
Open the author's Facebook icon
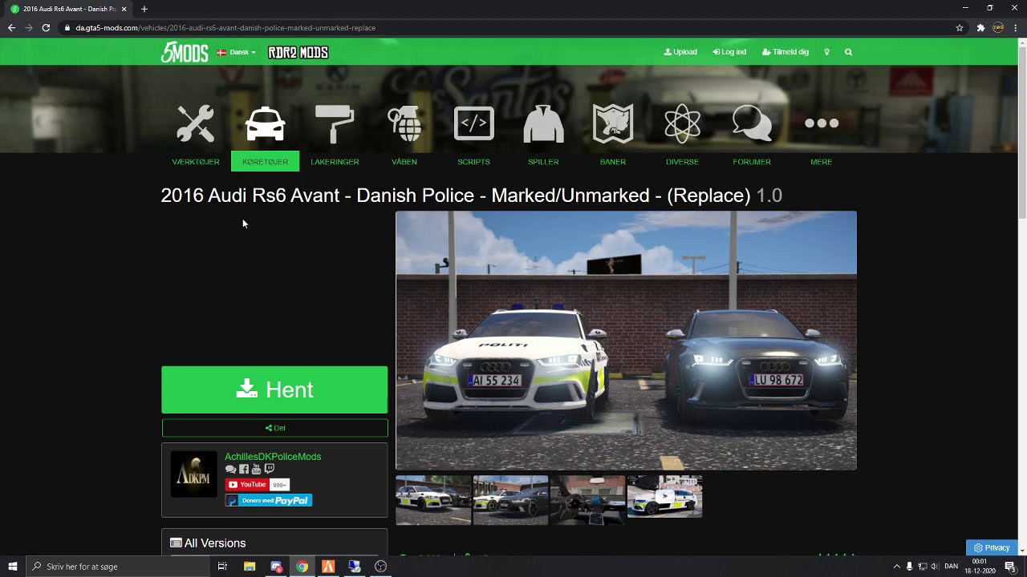(x=244, y=470)
